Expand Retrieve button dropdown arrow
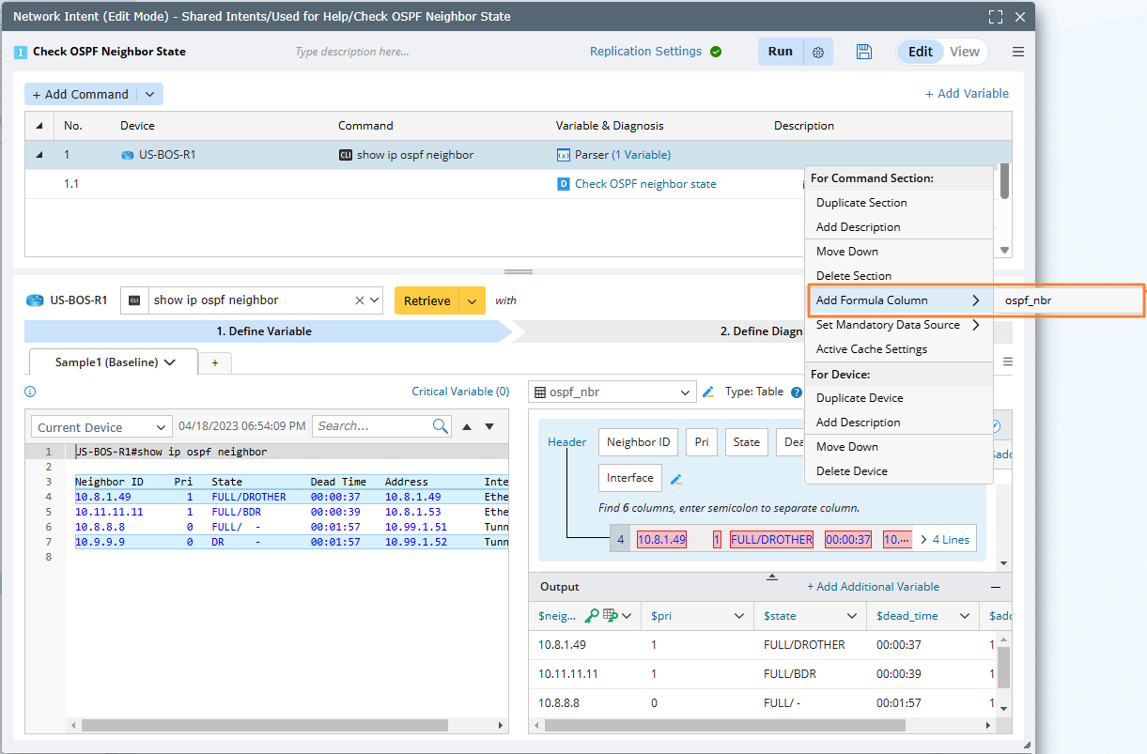 click(x=473, y=300)
